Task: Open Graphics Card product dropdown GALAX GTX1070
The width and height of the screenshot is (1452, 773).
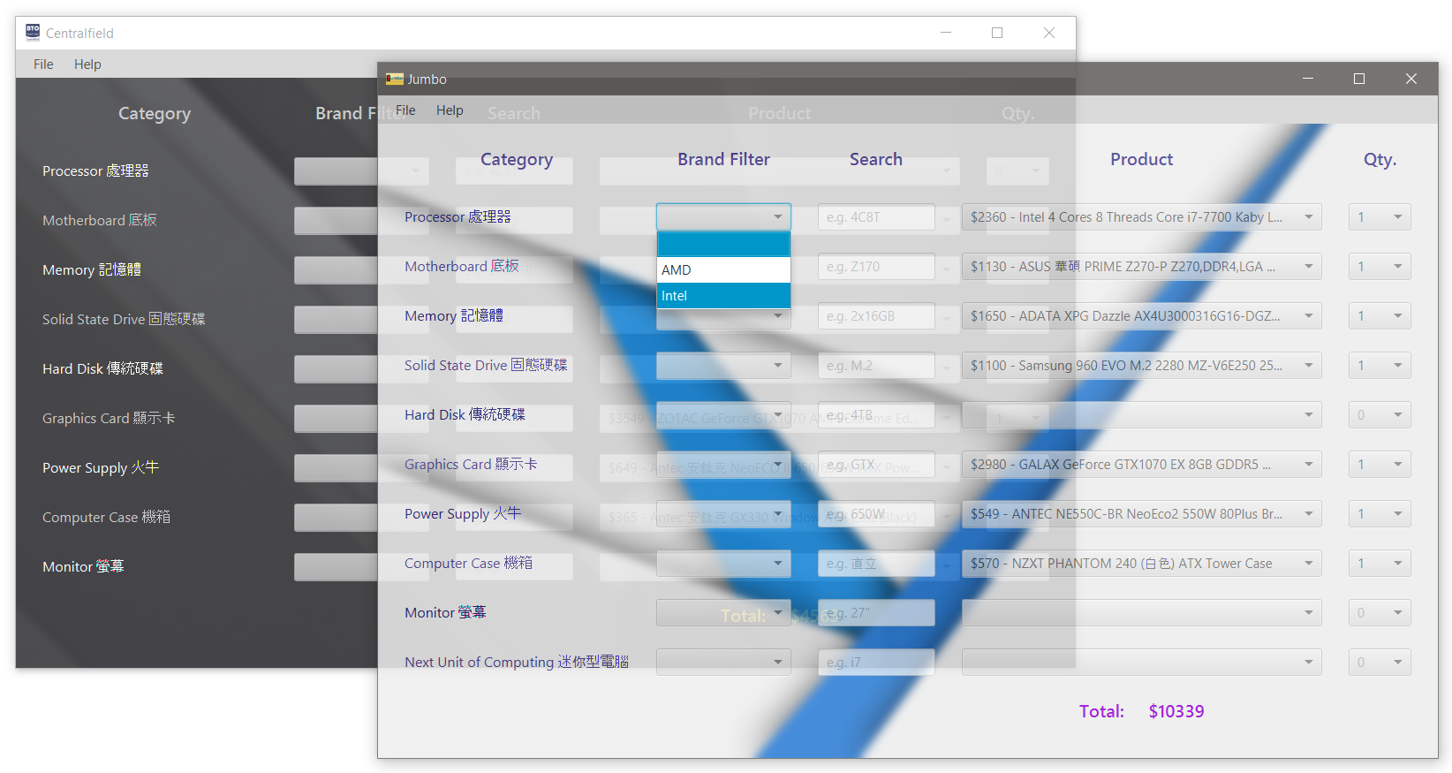Action: (1141, 465)
